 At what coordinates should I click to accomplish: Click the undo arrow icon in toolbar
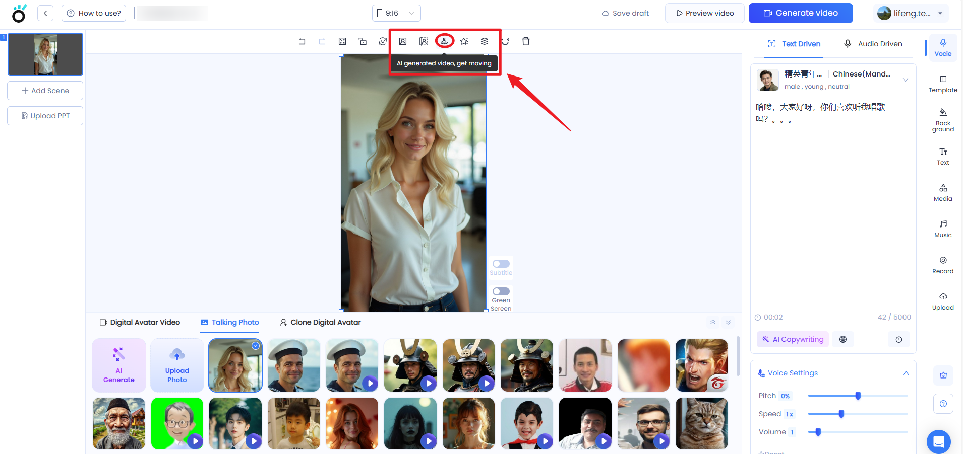(x=302, y=41)
